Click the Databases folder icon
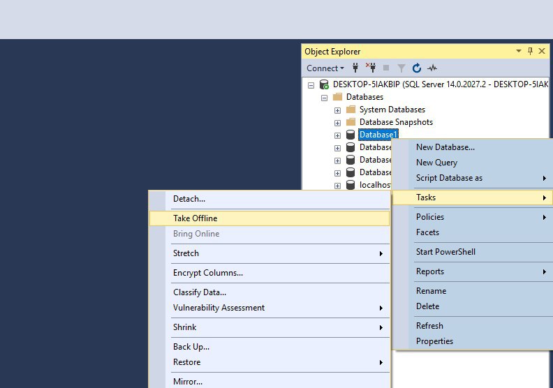 pyautogui.click(x=337, y=96)
